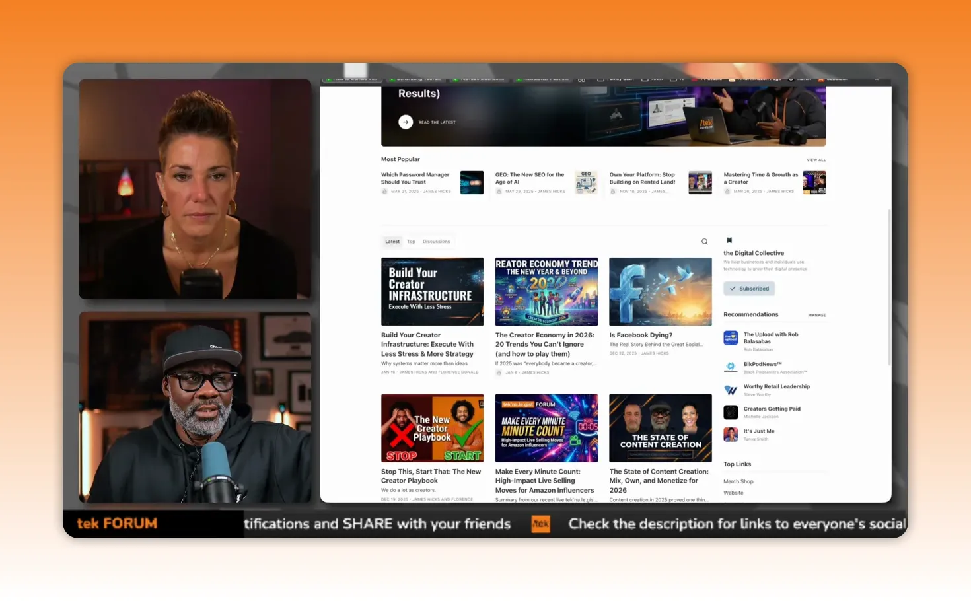Open the search magnifier icon

click(x=704, y=241)
